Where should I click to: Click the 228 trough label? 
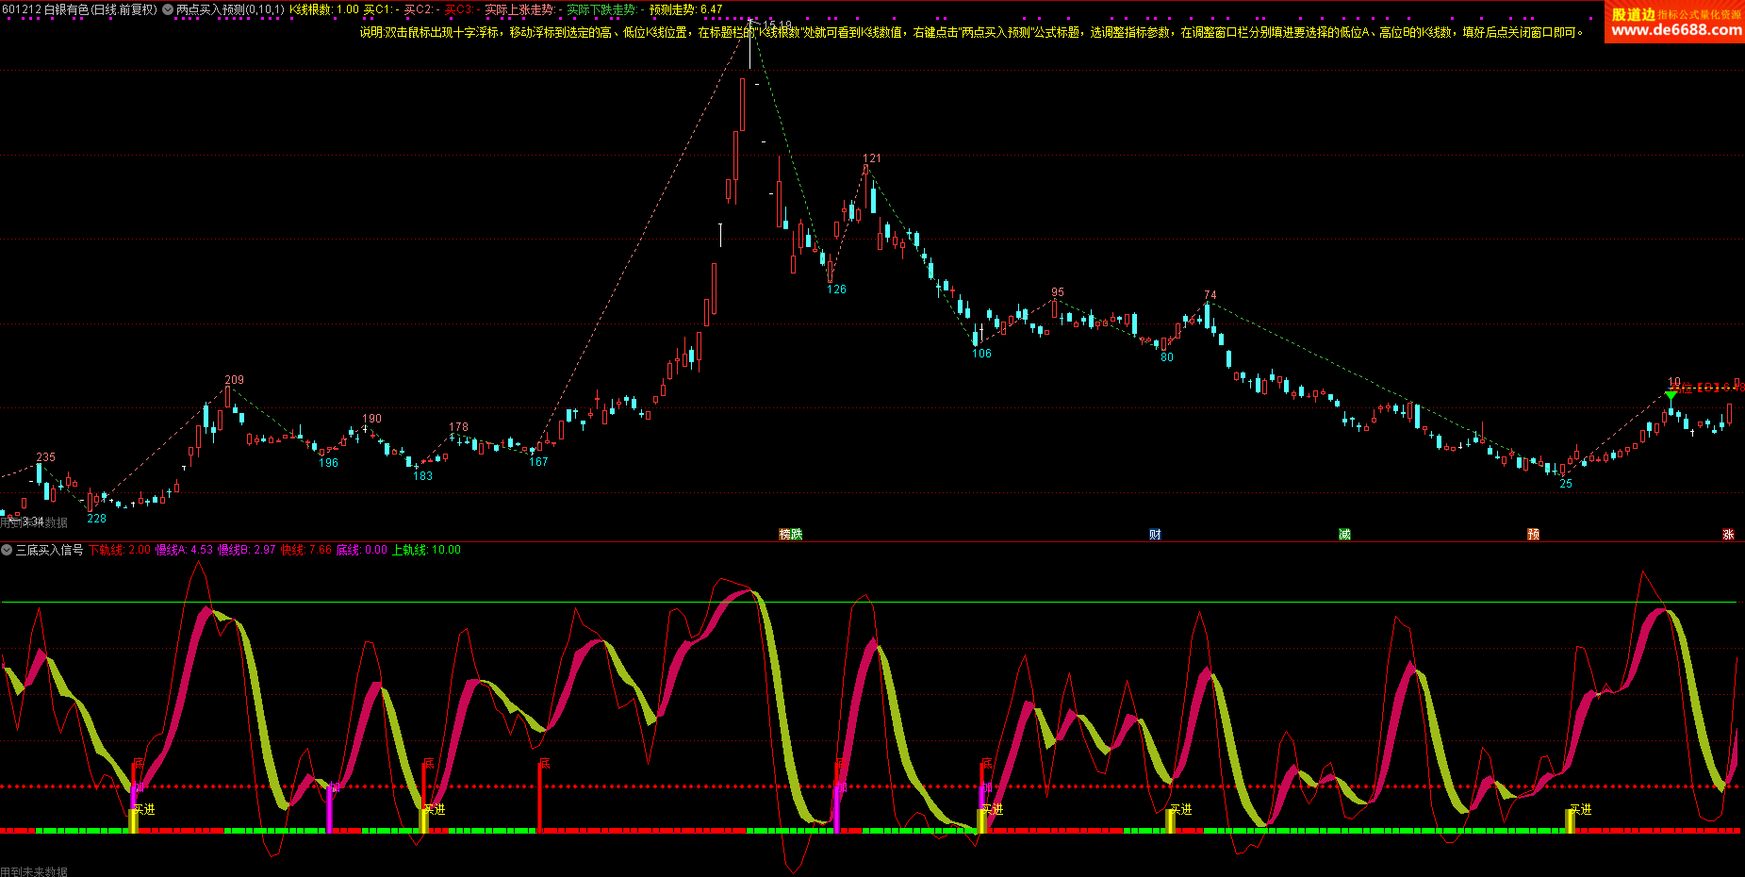coord(97,519)
